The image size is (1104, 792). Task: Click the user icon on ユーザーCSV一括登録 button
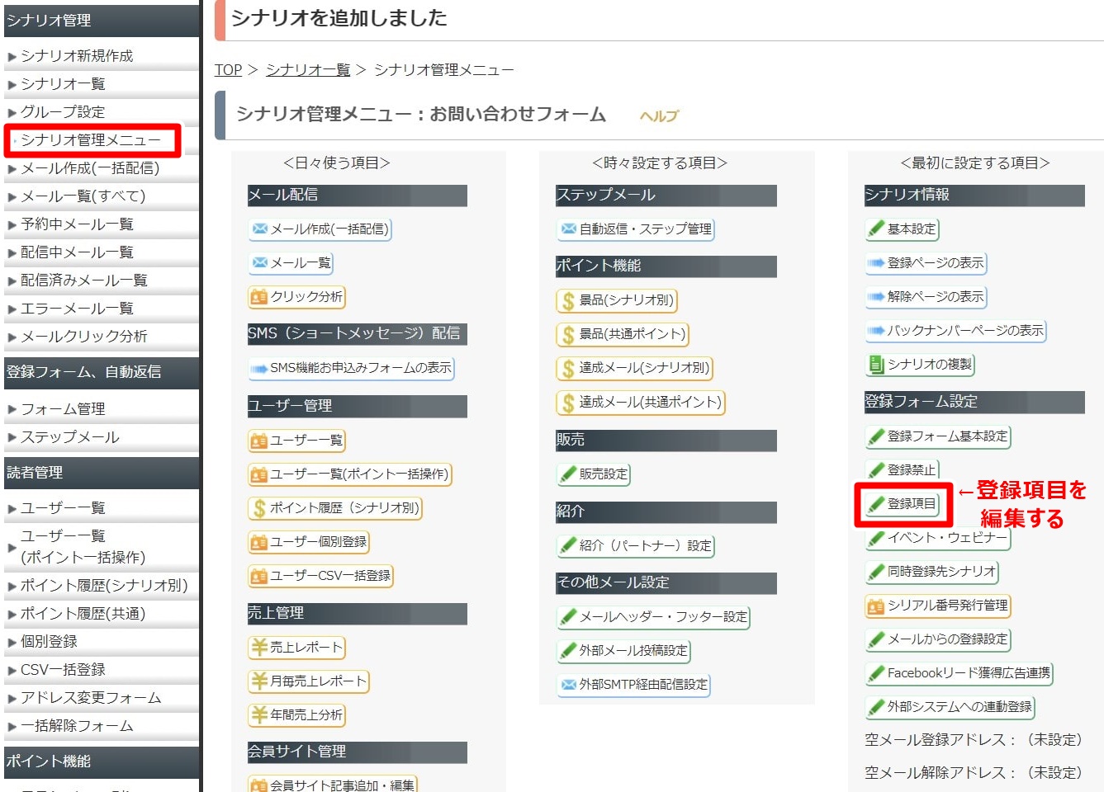point(259,576)
